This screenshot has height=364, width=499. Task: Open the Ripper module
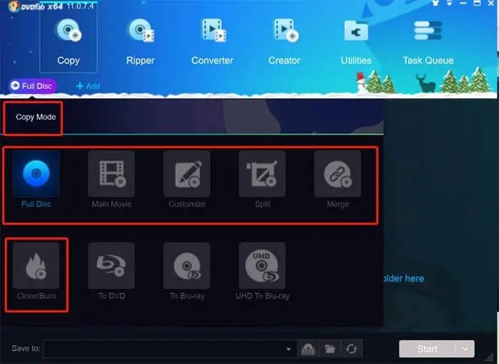click(x=140, y=41)
